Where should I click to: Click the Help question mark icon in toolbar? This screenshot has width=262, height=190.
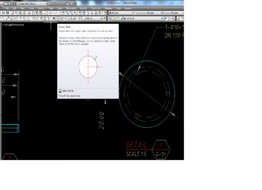[x=105, y=13]
